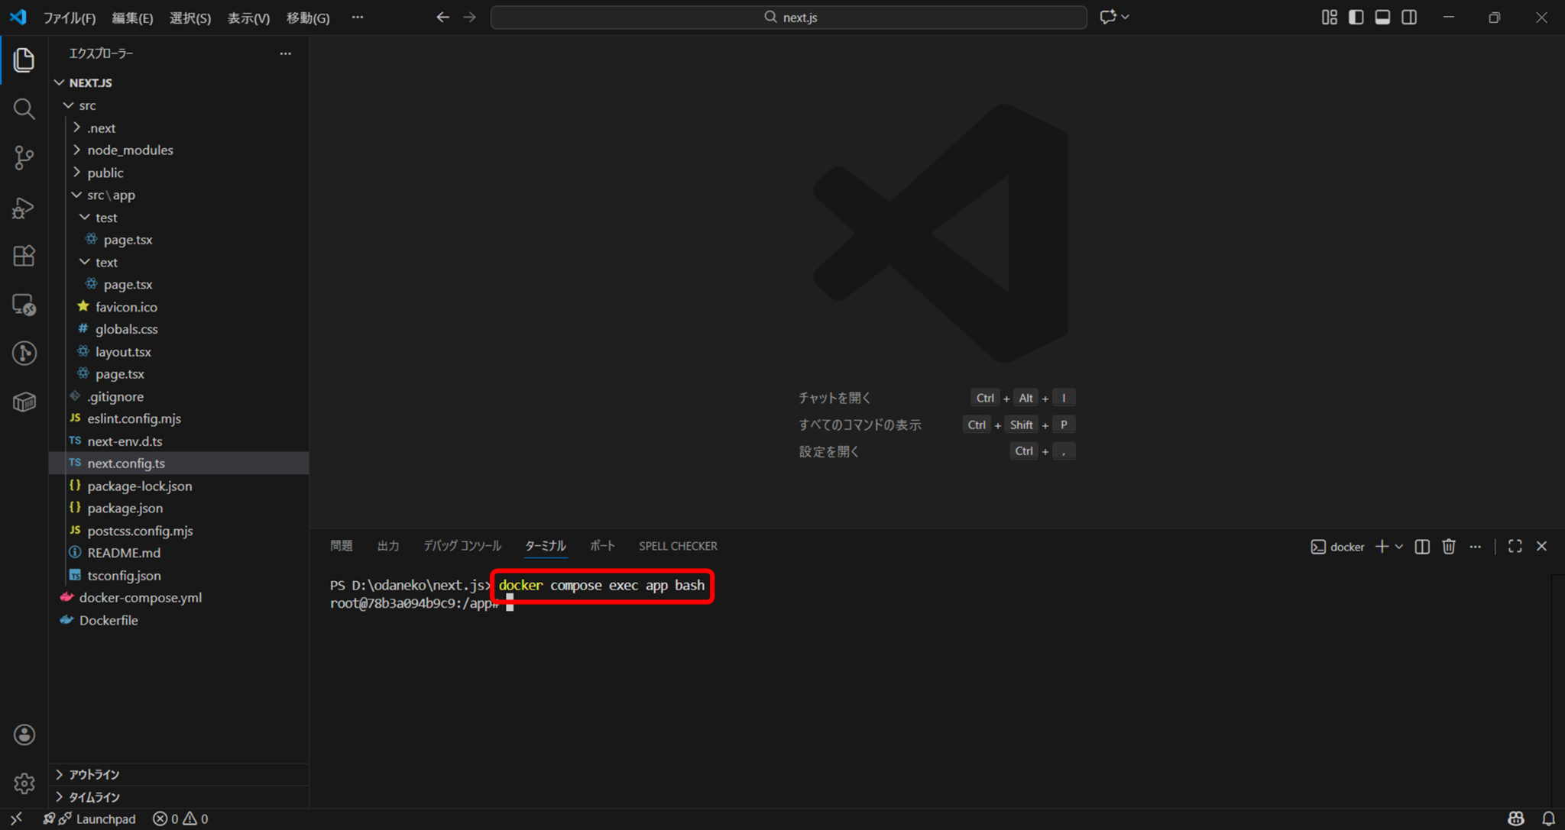Kill the active terminal with the trash icon
This screenshot has height=830, width=1565.
point(1449,546)
